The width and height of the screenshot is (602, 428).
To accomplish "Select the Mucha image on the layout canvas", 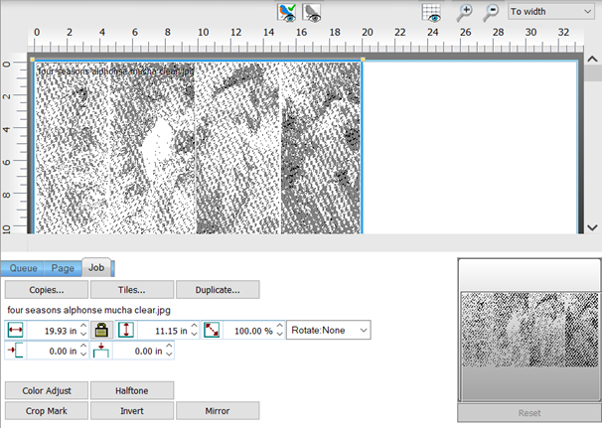I will (198, 148).
